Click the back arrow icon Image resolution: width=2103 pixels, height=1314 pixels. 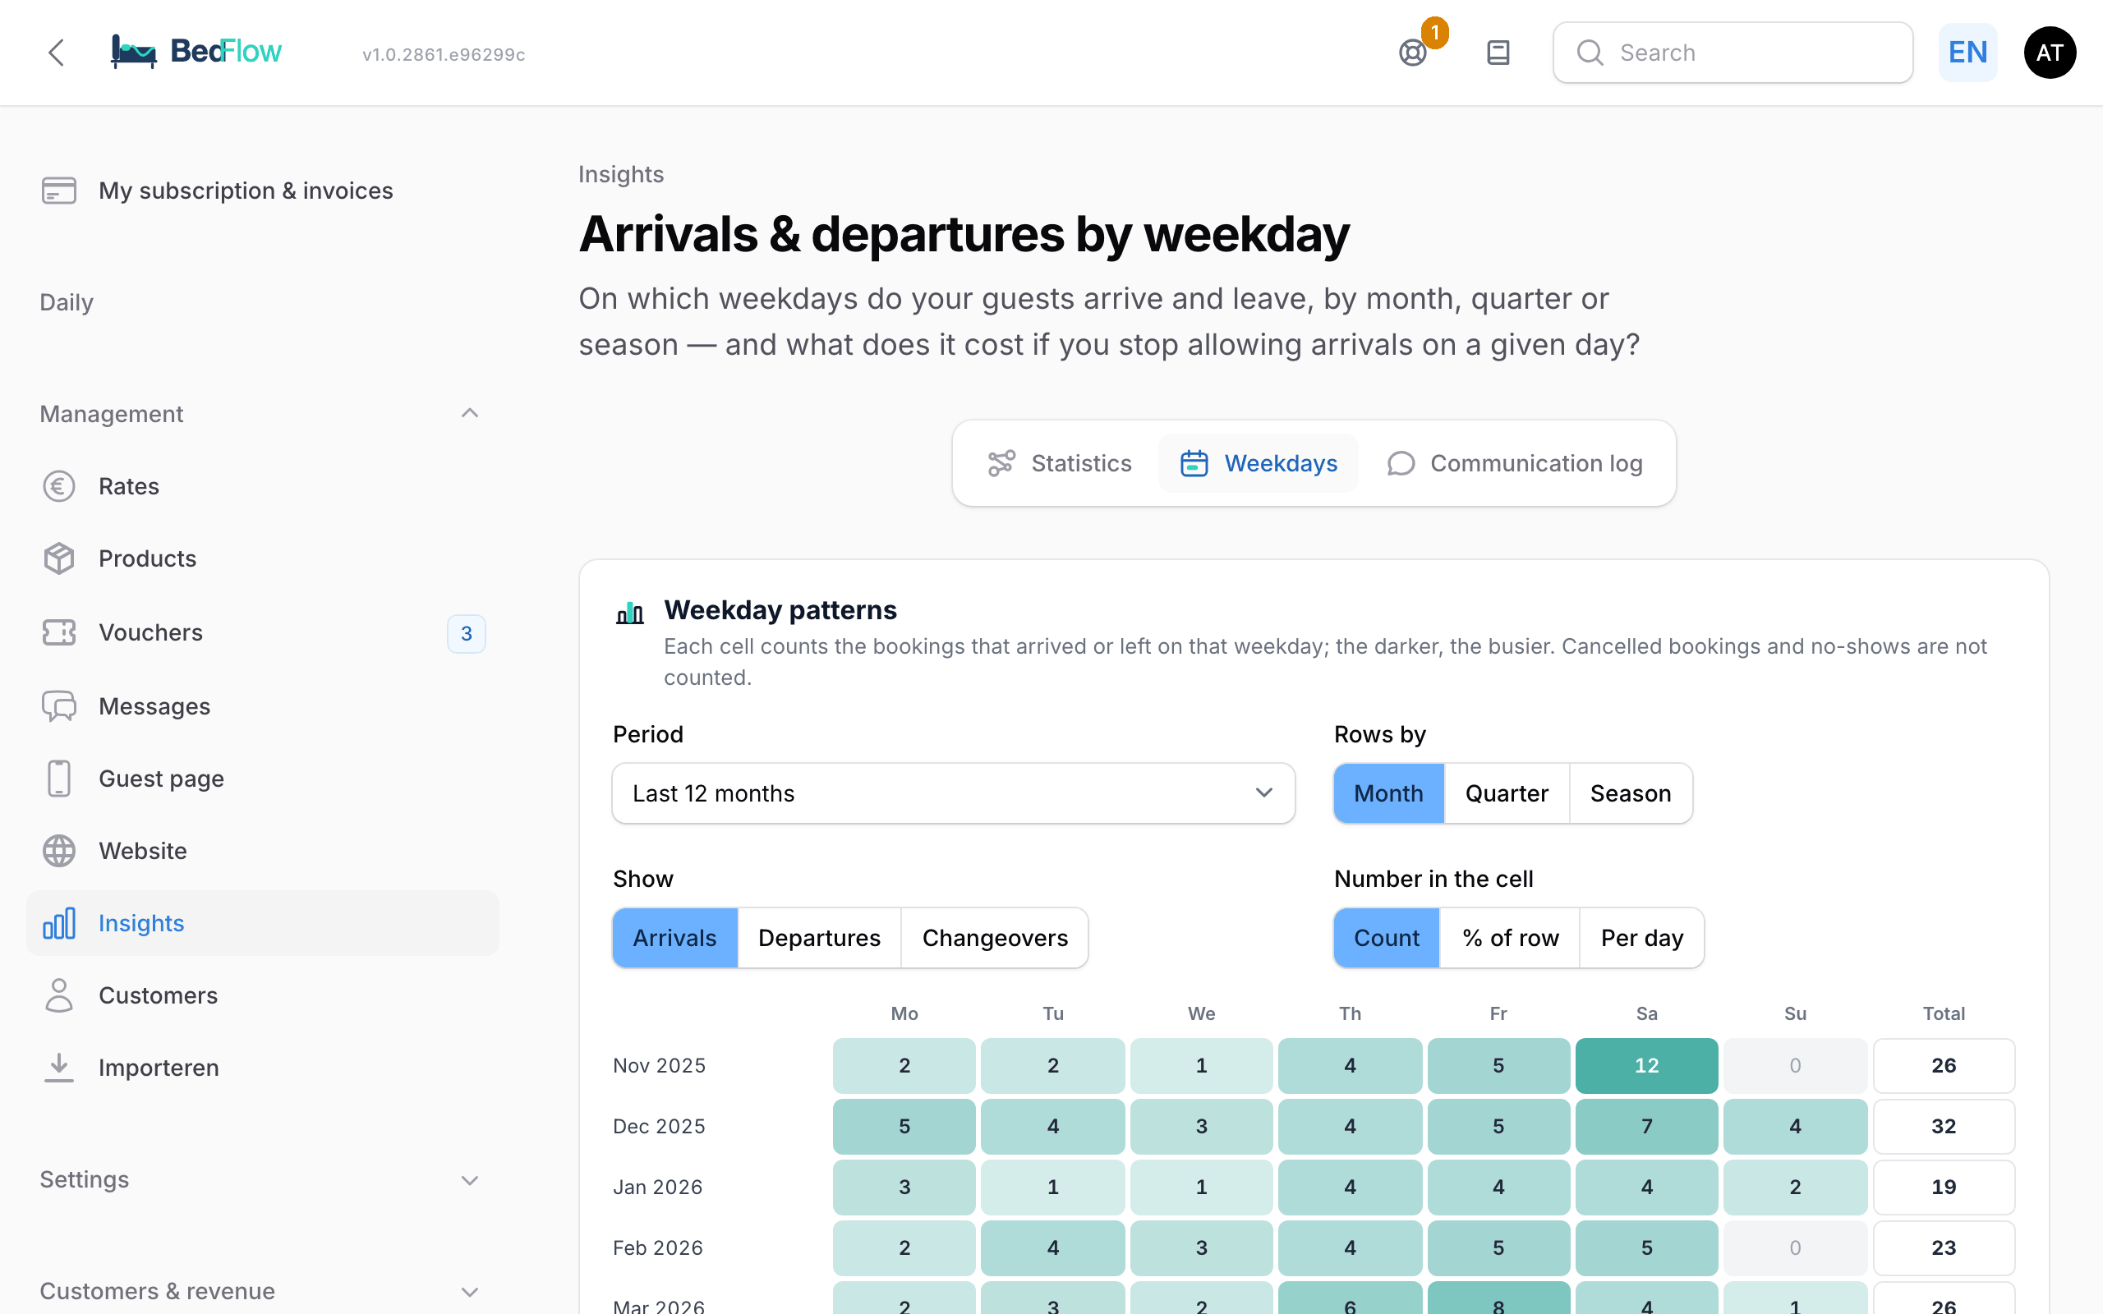pyautogui.click(x=57, y=52)
